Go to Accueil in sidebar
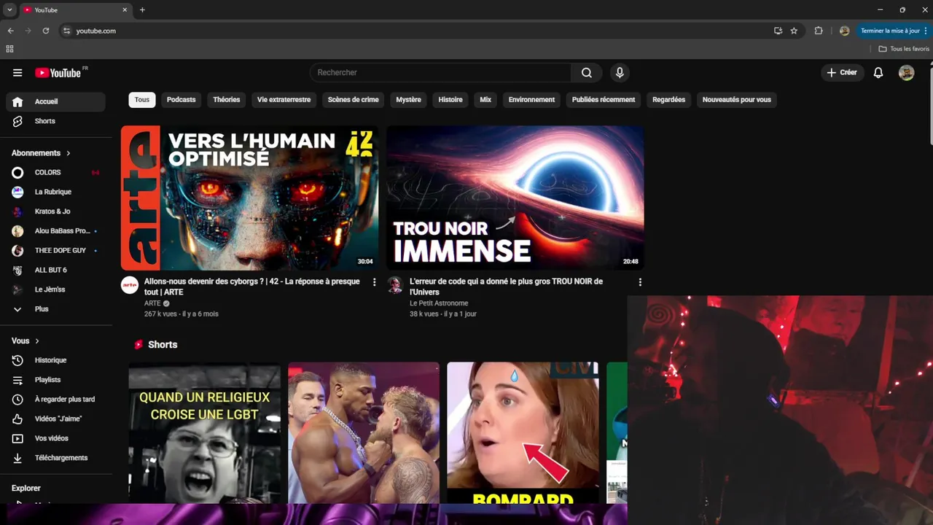The width and height of the screenshot is (933, 525). point(55,101)
